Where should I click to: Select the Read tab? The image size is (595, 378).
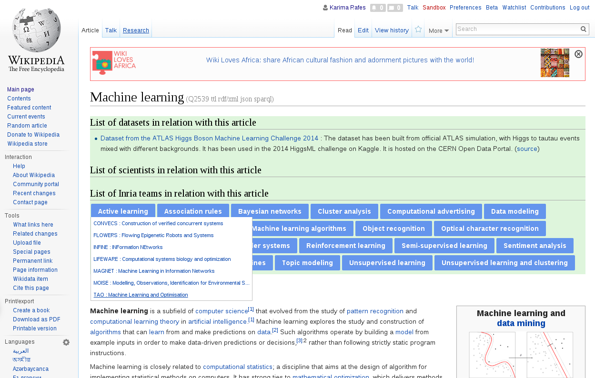pyautogui.click(x=345, y=30)
